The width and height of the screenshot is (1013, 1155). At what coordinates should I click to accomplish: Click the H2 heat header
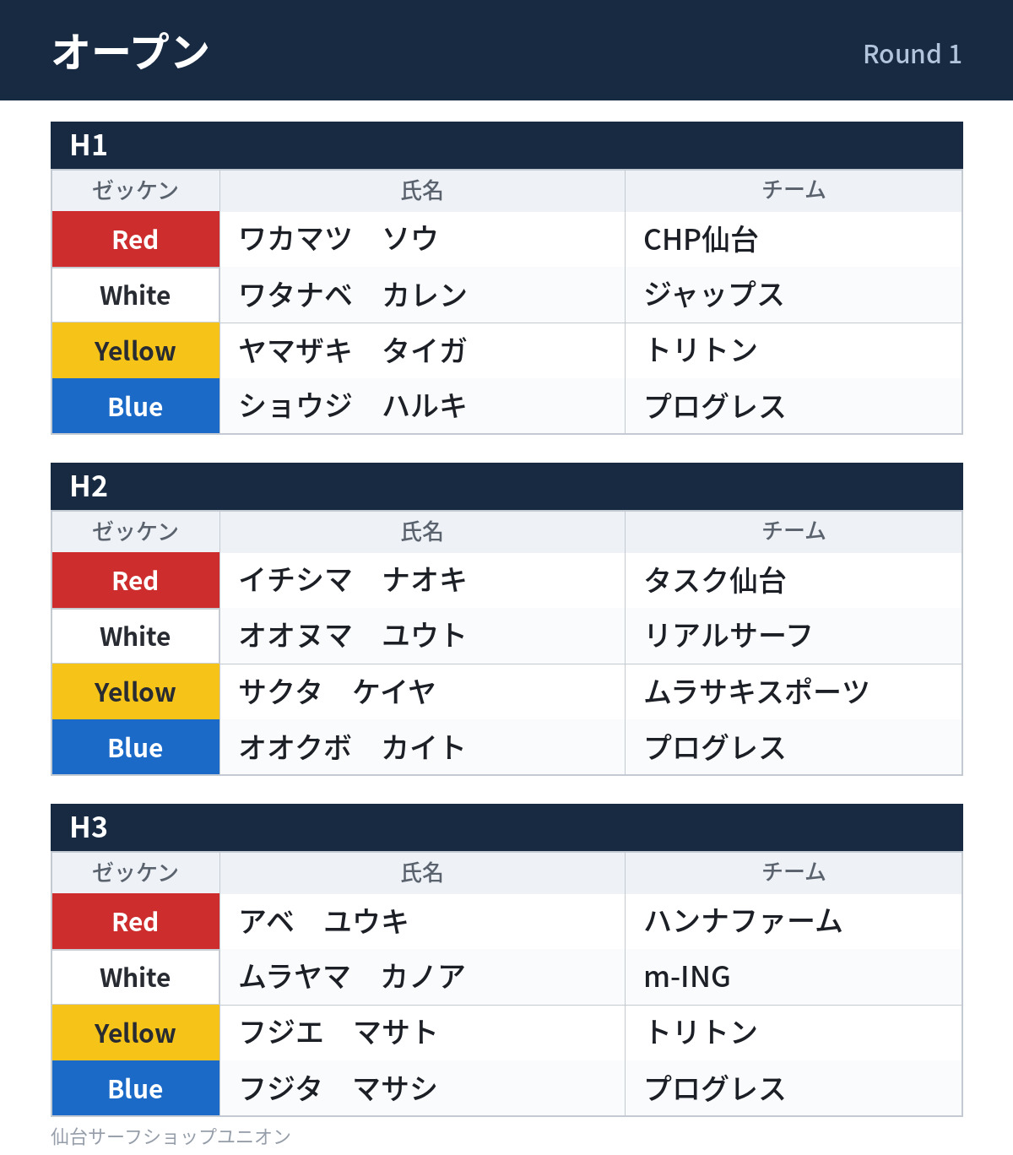pyautogui.click(x=506, y=486)
